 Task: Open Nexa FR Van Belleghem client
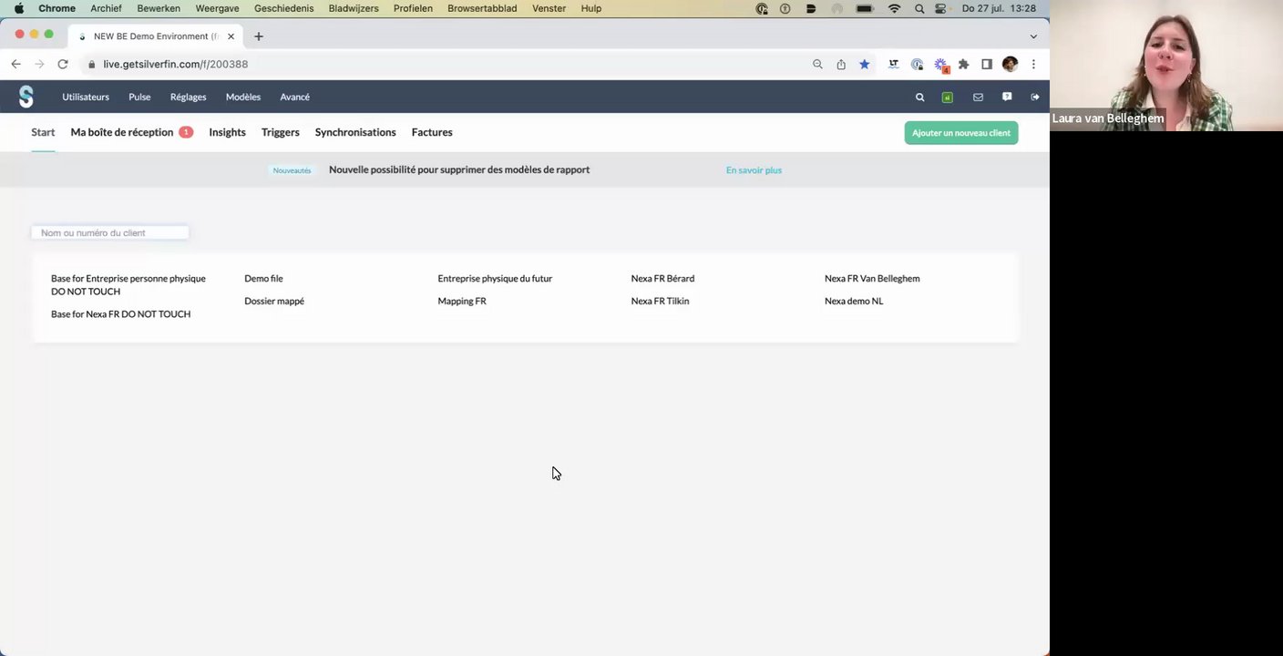pyautogui.click(x=872, y=279)
